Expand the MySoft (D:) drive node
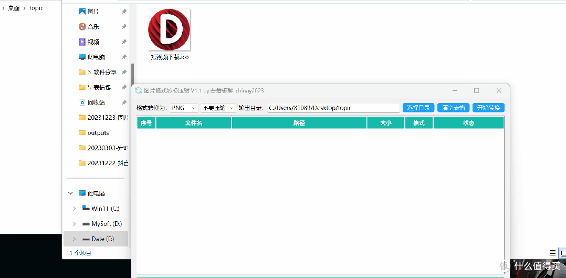This screenshot has width=566, height=278. pos(74,224)
